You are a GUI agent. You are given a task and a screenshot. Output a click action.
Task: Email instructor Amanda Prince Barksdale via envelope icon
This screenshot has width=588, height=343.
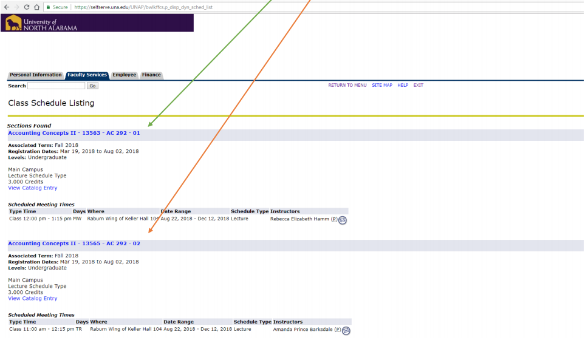[x=346, y=330]
